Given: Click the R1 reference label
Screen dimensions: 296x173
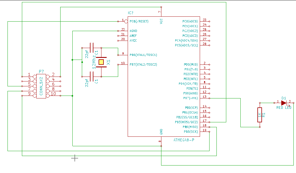Looking at the screenshot, I should point(264,115).
